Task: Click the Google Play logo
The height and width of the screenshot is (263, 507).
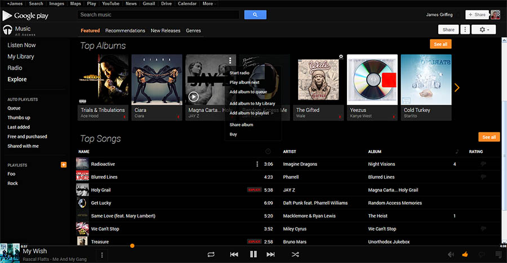Action: (25, 16)
